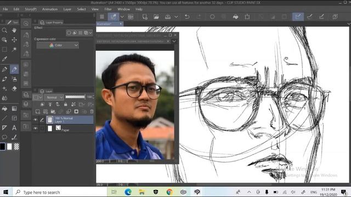Toggle Snap to grid button
This screenshot has width=351, height=197.
321,17
